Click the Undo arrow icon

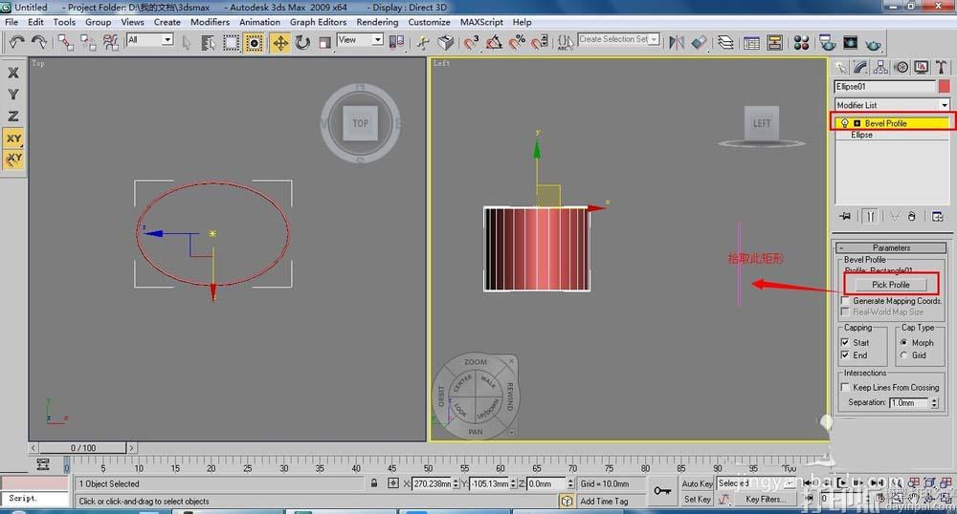[17, 42]
